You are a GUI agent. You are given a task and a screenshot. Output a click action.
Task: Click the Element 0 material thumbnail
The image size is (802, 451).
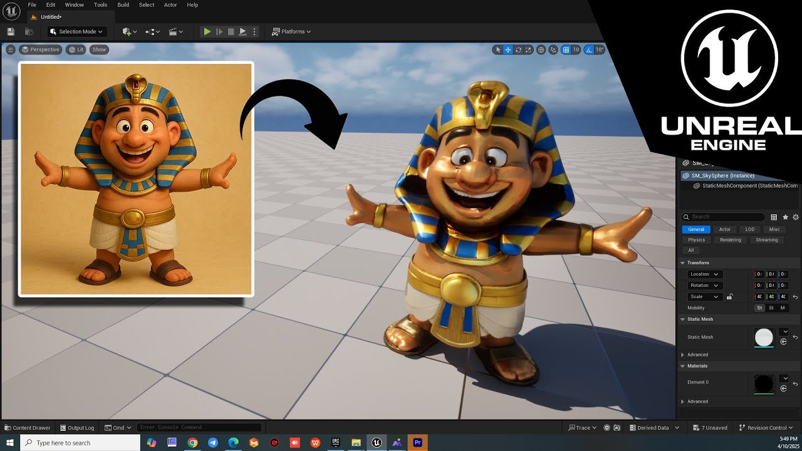(x=764, y=384)
